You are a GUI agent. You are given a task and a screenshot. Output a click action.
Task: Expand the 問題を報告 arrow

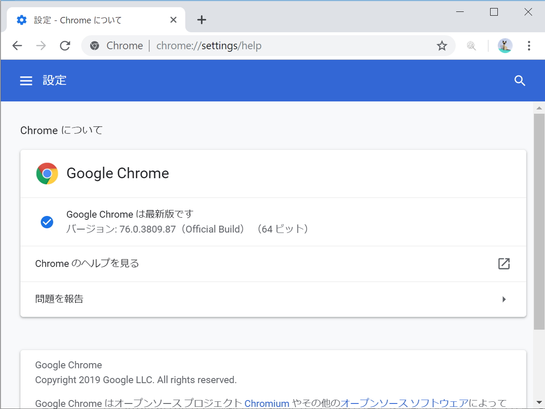(504, 299)
